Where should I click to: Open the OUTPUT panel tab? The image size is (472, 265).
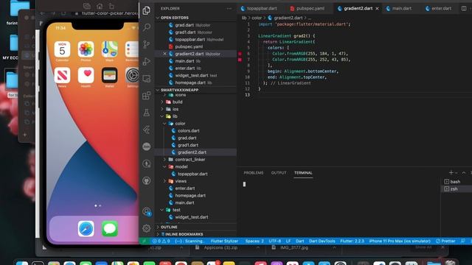(279, 173)
